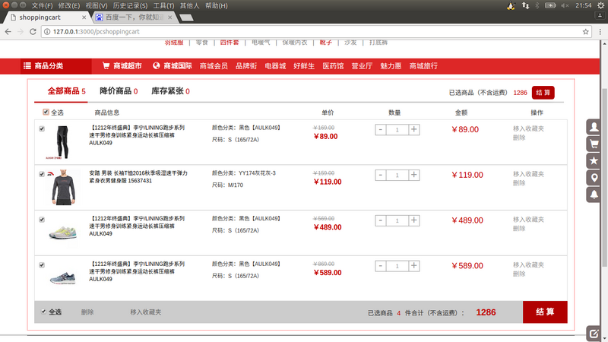Open 历史记录(S) menu
Image resolution: width=608 pixels, height=342 pixels.
(x=130, y=6)
